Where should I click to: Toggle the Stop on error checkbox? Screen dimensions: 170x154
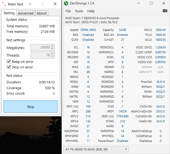click(x=9, y=67)
